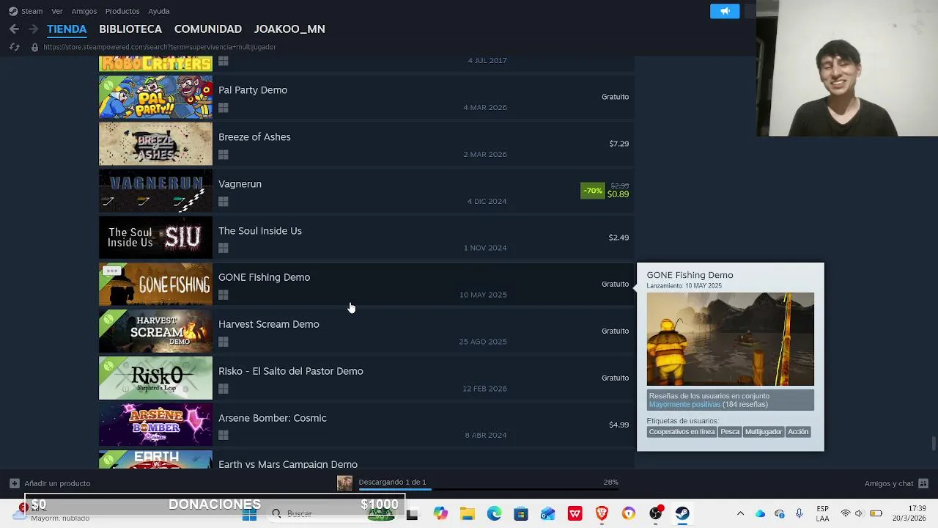938x528 pixels.
Task: Switch to the BIBLIOTECA tab
Action: click(x=130, y=29)
